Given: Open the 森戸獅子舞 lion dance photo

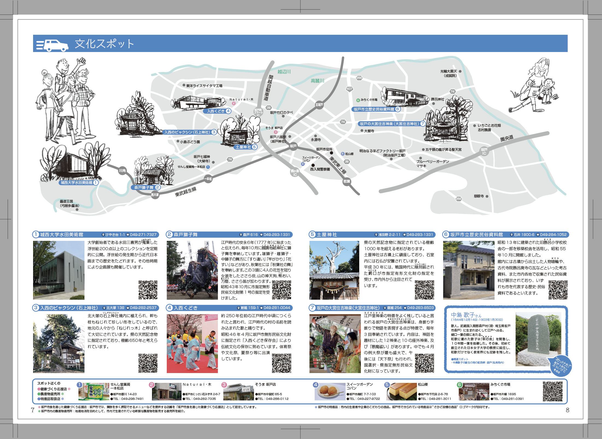Looking at the screenshot, I should tap(192, 270).
